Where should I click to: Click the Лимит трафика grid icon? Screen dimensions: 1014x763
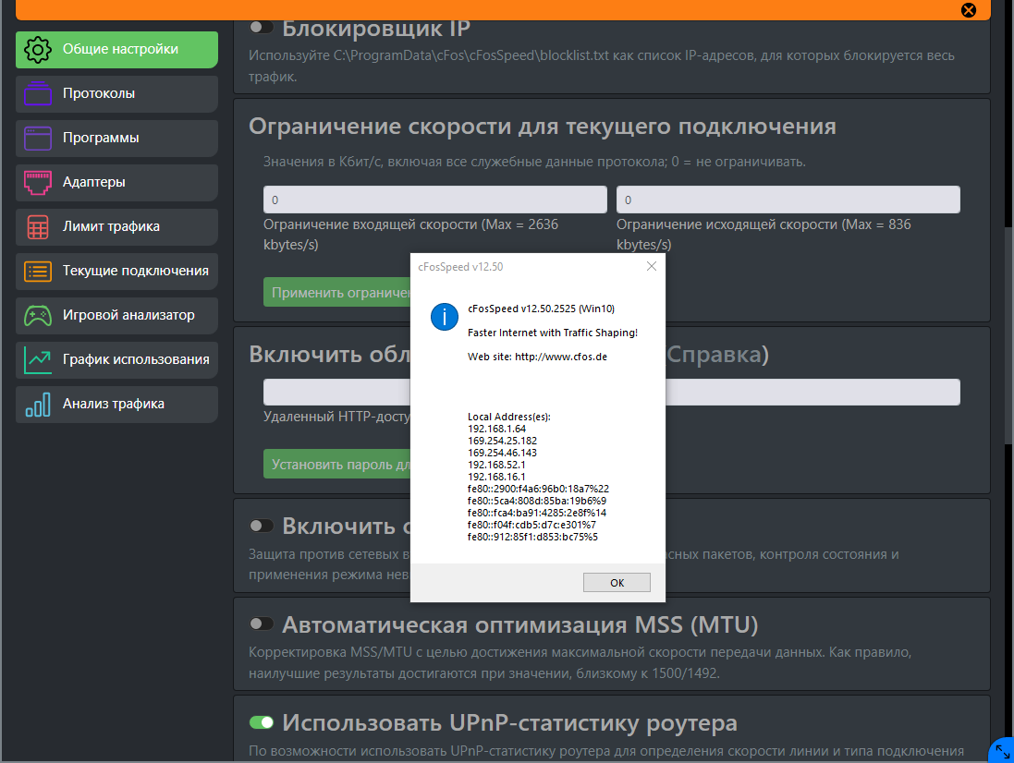tap(38, 226)
